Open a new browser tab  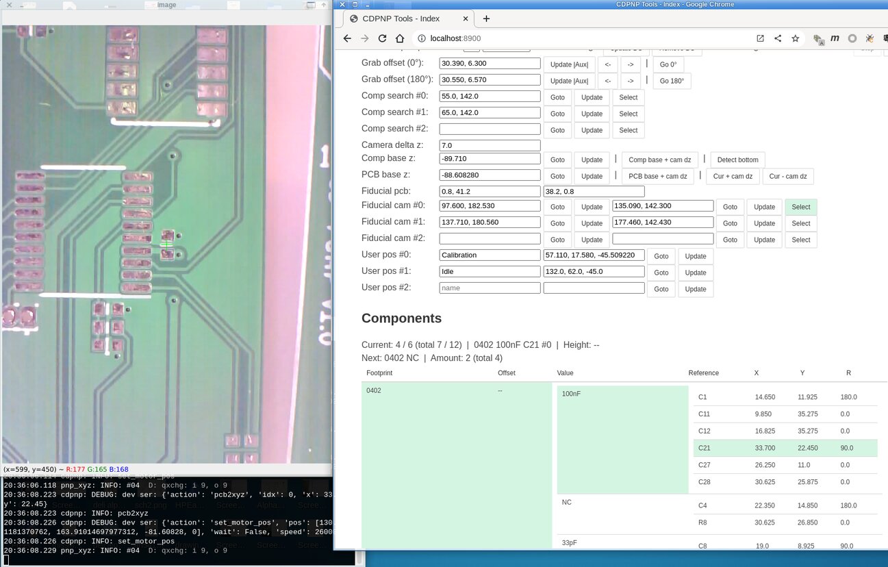pyautogui.click(x=486, y=18)
